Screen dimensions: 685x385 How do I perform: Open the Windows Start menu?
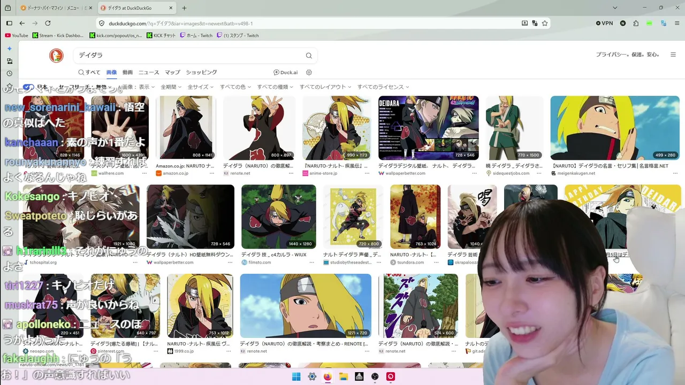point(296,376)
